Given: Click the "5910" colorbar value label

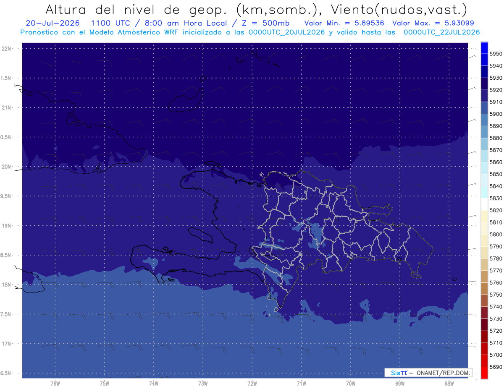Looking at the screenshot, I should [x=496, y=102].
